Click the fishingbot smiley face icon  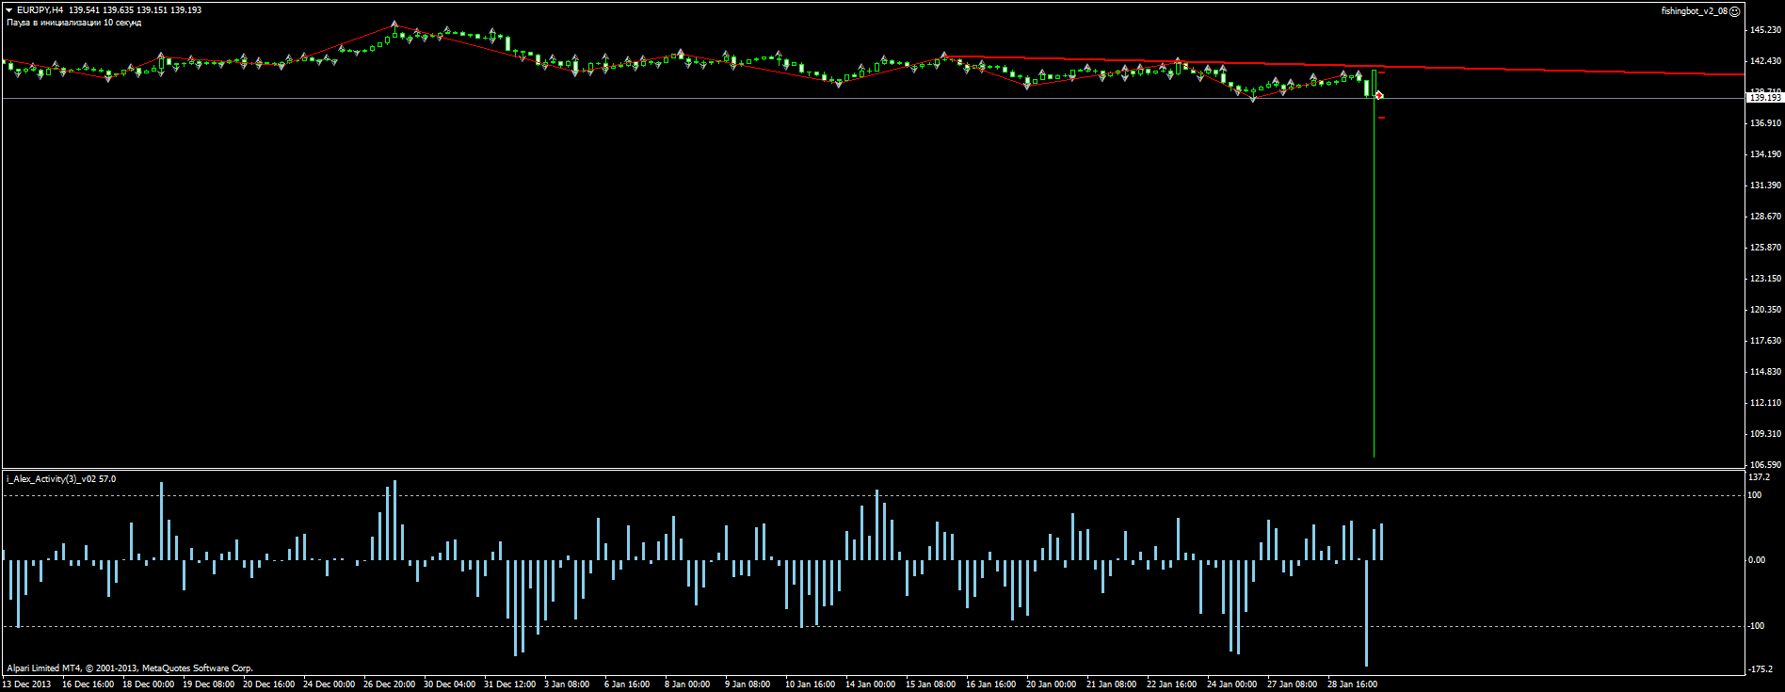[1735, 11]
